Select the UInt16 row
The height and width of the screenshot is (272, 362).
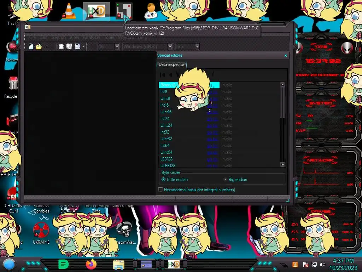pyautogui.click(x=219, y=112)
